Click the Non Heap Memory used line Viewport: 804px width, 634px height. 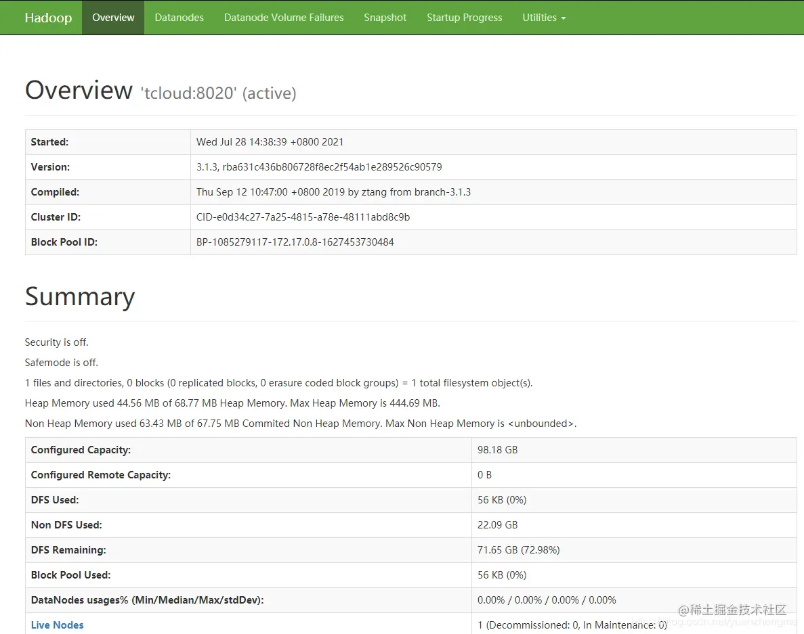click(x=301, y=424)
